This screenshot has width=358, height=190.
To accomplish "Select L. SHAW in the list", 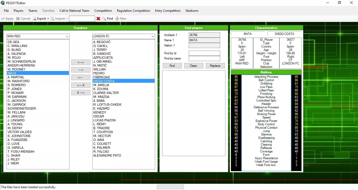I will (x=38, y=156).
